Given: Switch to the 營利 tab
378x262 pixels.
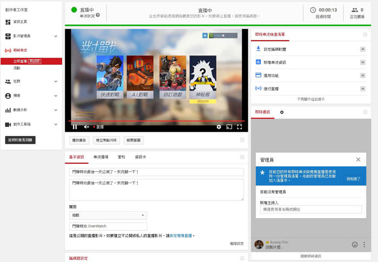Looking at the screenshot, I should point(122,157).
